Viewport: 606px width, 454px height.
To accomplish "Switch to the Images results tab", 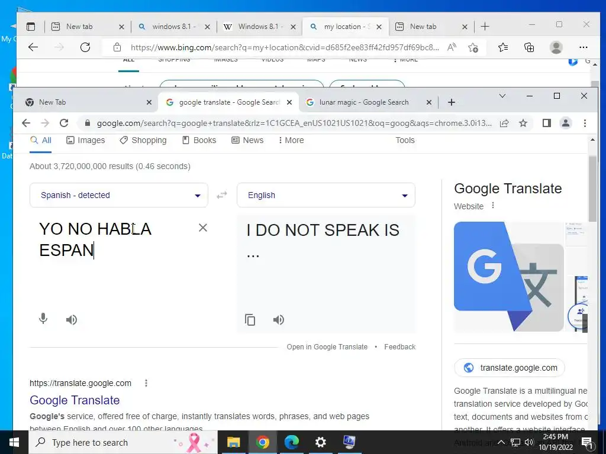I will pyautogui.click(x=86, y=140).
